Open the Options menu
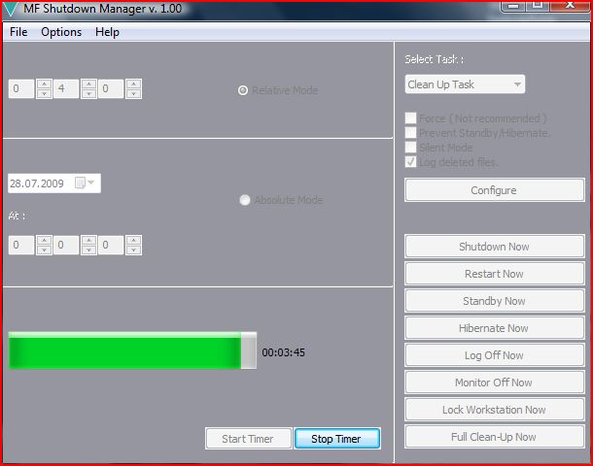Screen dimensions: 593x466 tap(61, 32)
